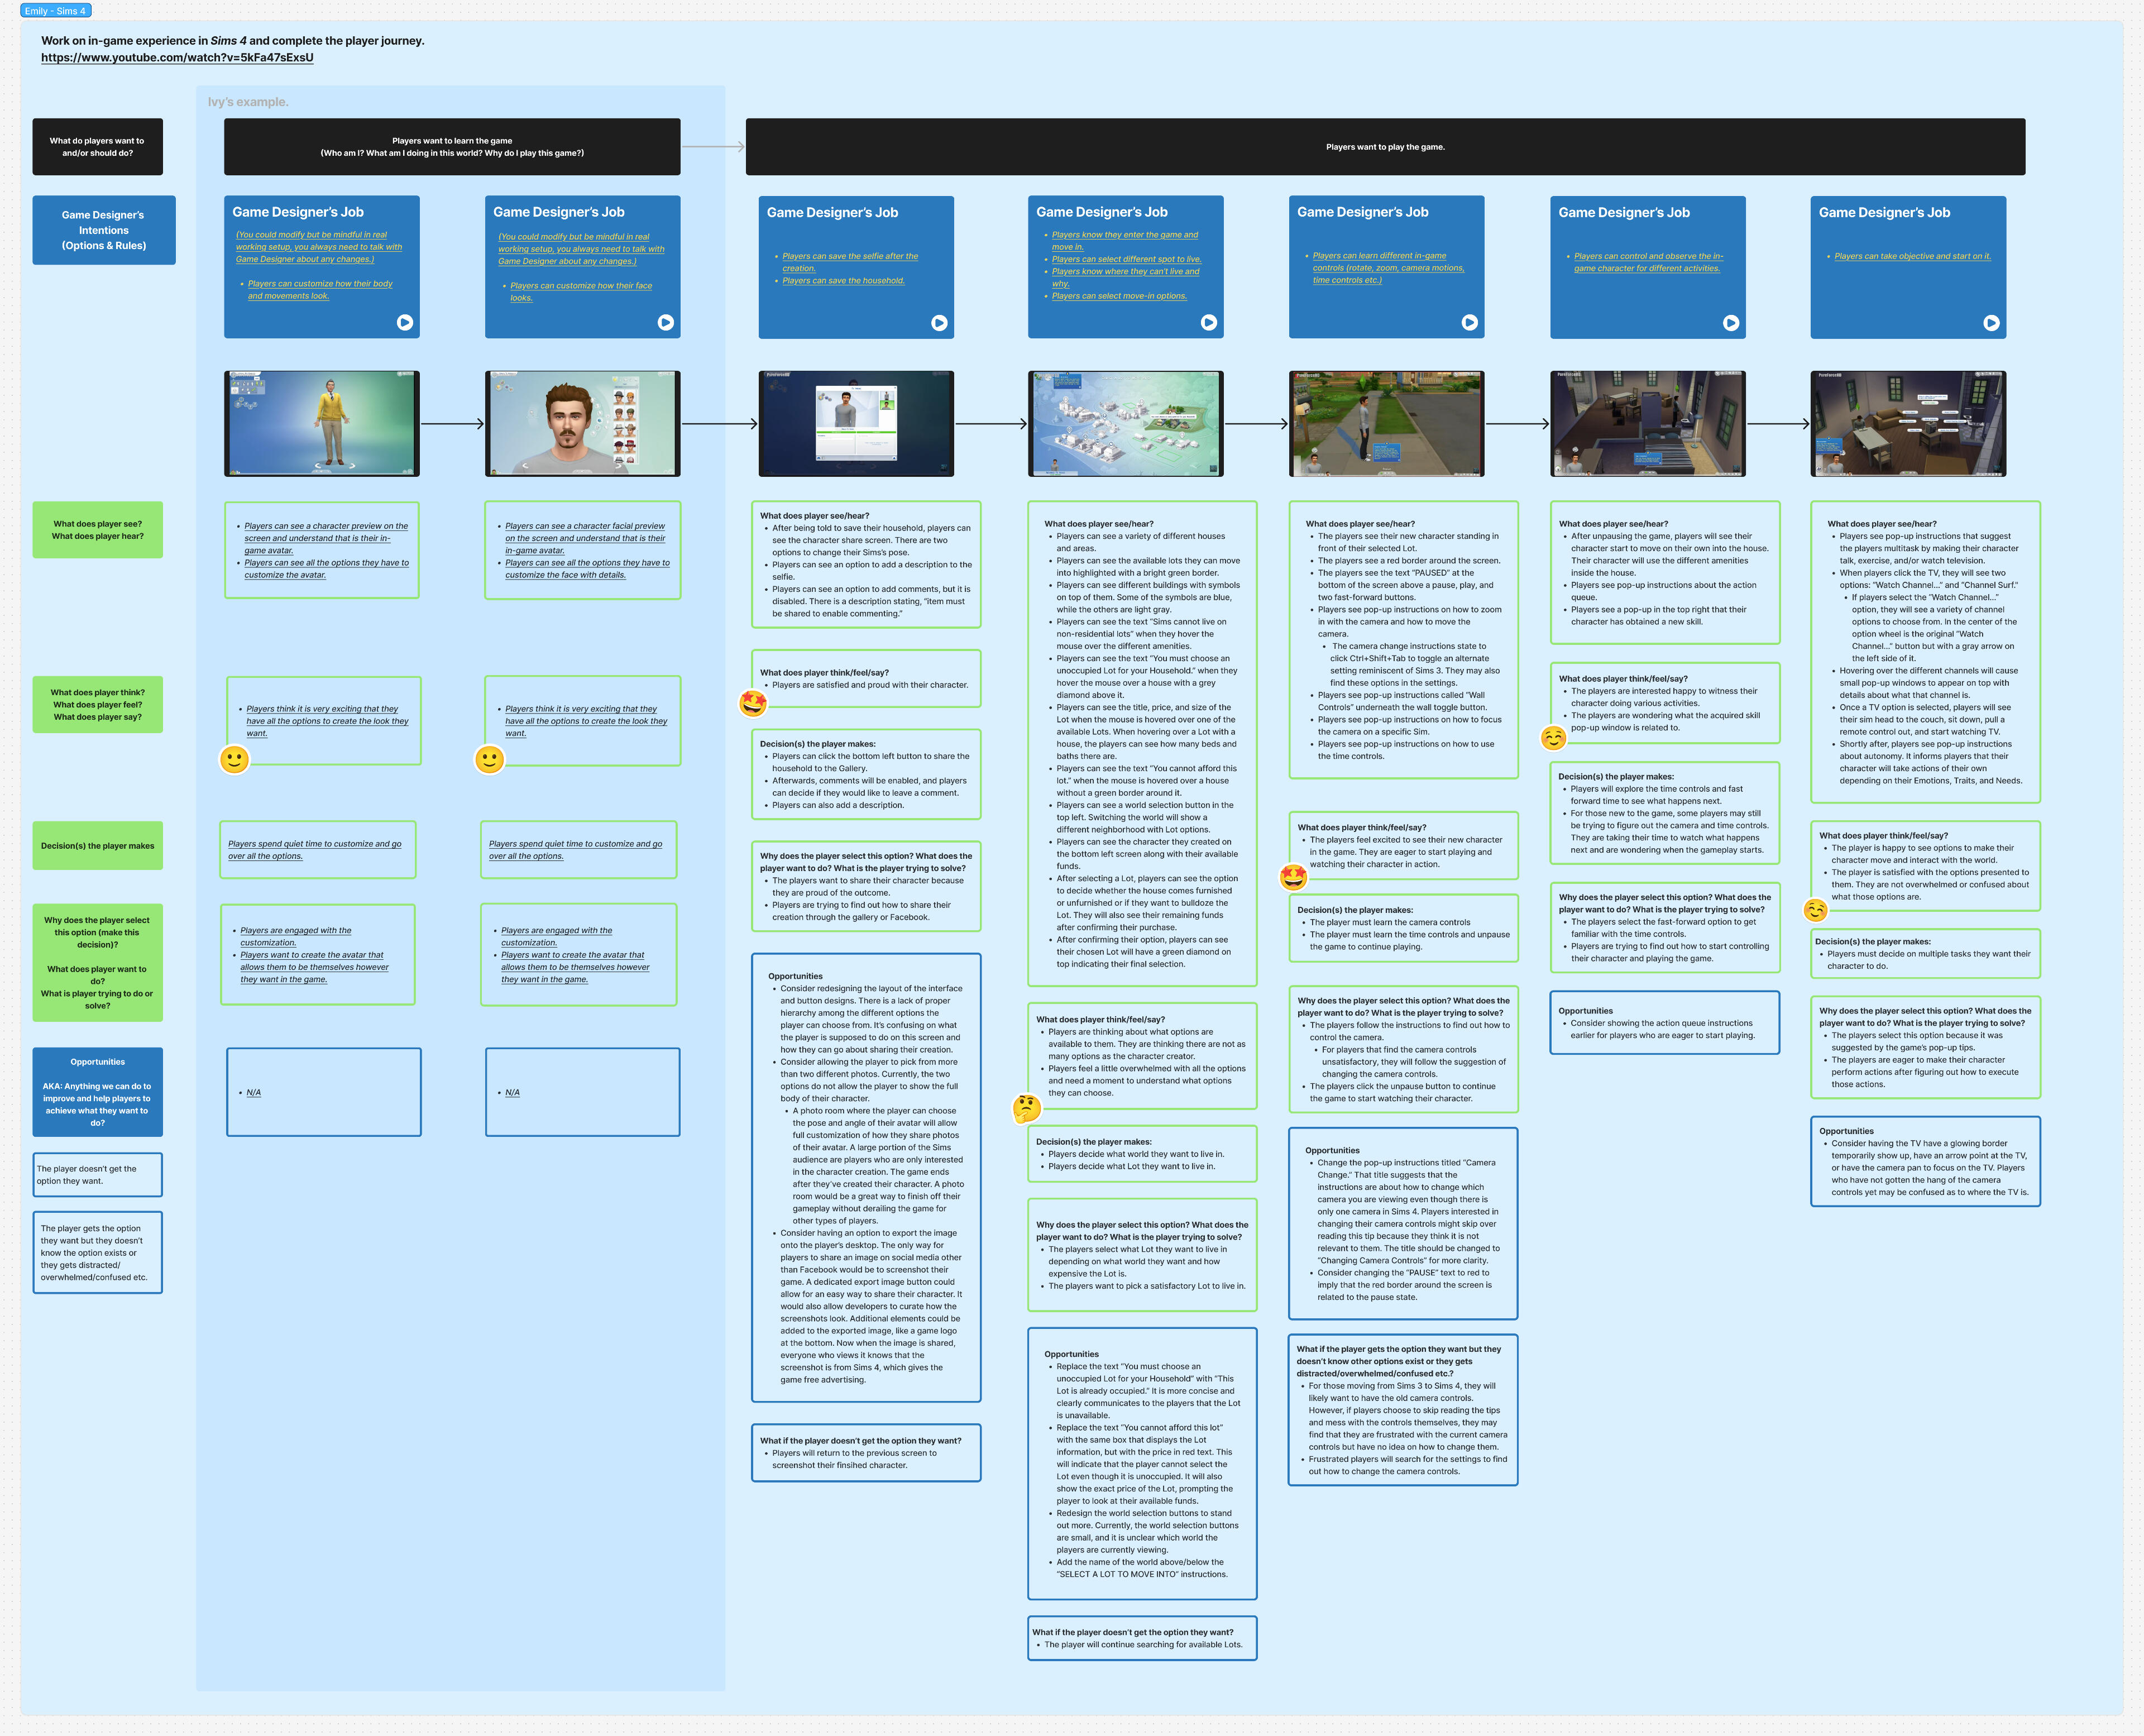Image resolution: width=2144 pixels, height=1736 pixels.
Task: Select thinking face emoji beside overwhelmed players note
Action: tap(1026, 1108)
